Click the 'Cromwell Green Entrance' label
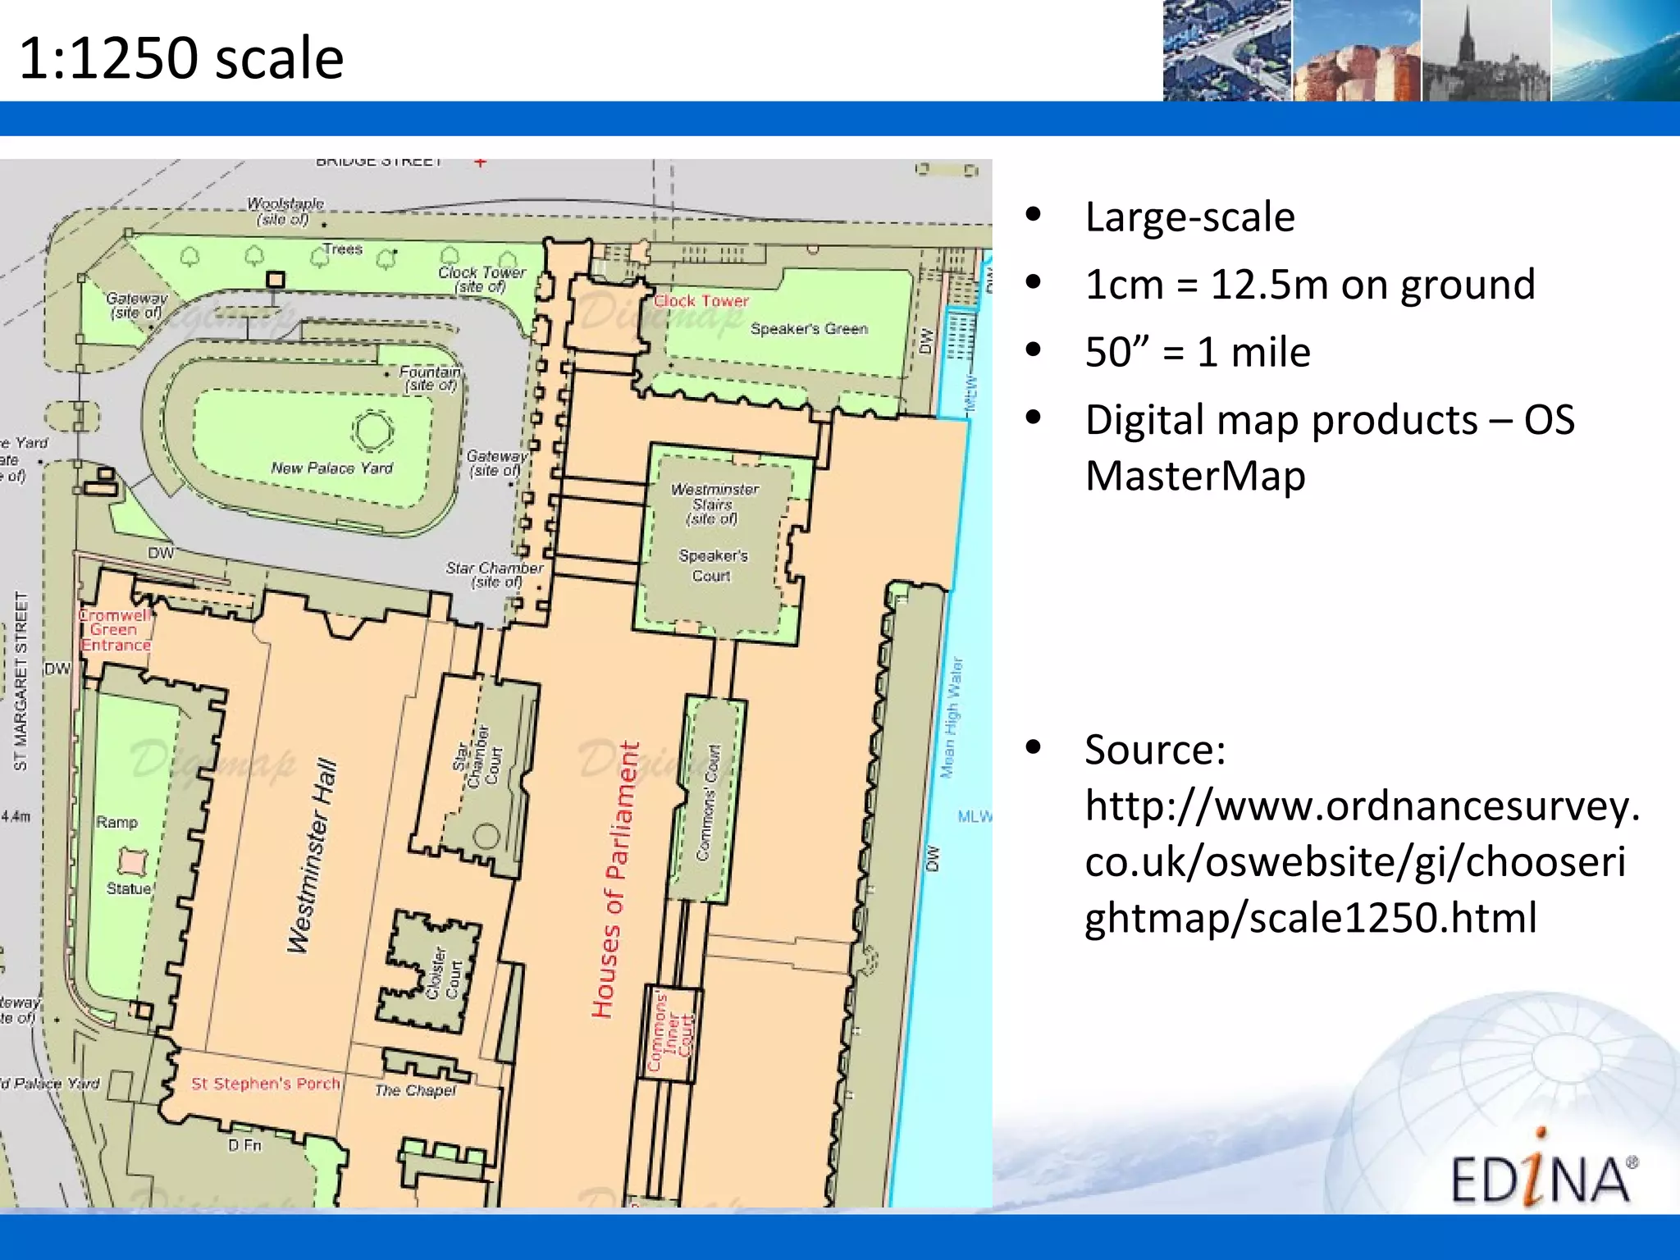 pos(116,630)
